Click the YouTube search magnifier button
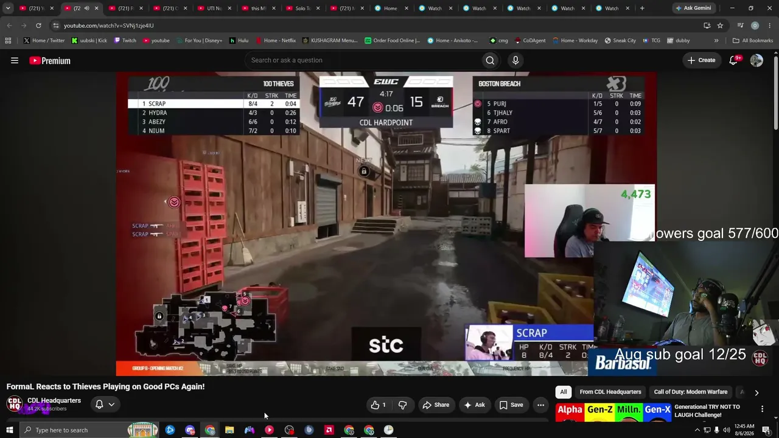The image size is (779, 438). tap(490, 60)
